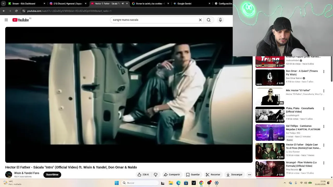Open Microsoft Store from taskbar
The height and width of the screenshot is (187, 333).
click(186, 183)
